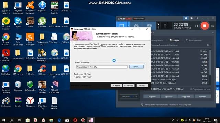Viewport: 220px width, 123px height.
Task: Click the Назад back button in installer
Action: point(117,86)
